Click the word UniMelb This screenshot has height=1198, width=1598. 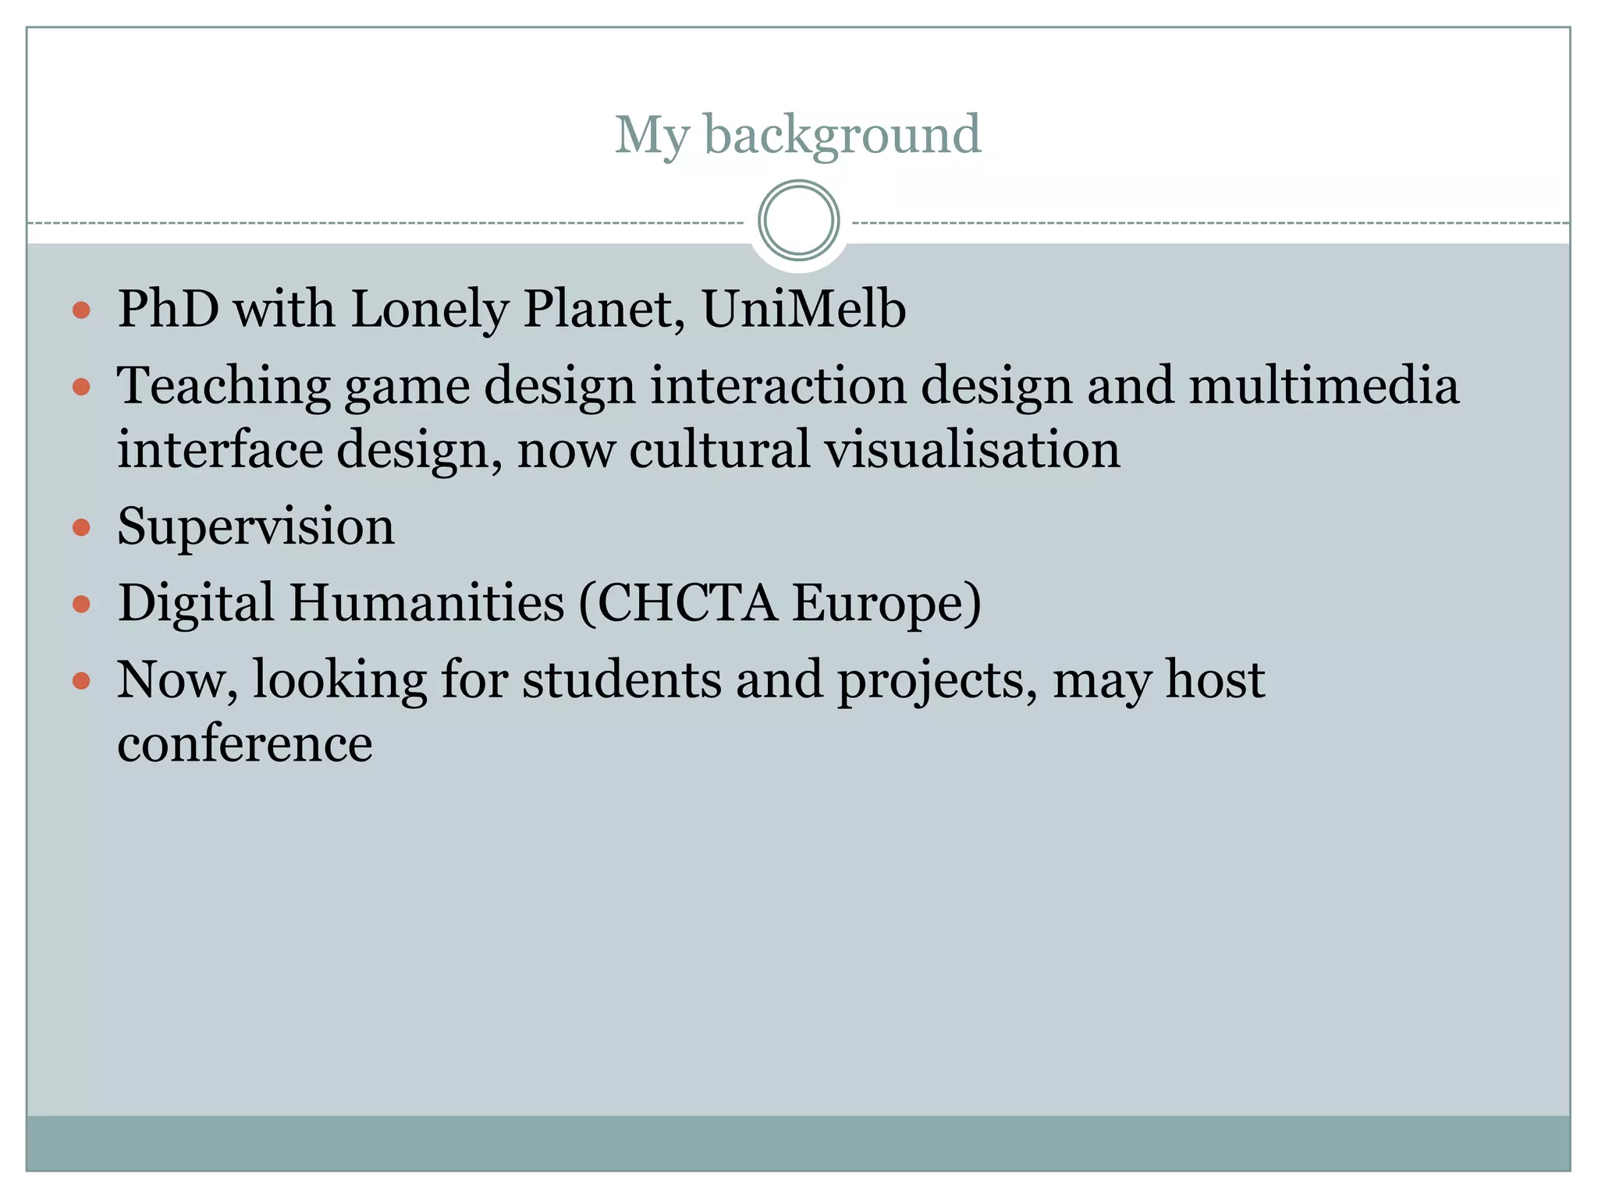803,309
